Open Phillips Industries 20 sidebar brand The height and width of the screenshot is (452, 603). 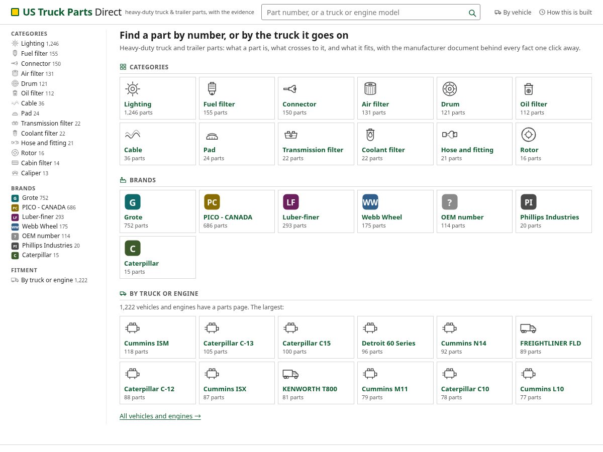[x=46, y=245]
